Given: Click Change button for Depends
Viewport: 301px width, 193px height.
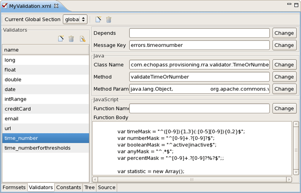Looking at the screenshot, I should click(284, 33).
